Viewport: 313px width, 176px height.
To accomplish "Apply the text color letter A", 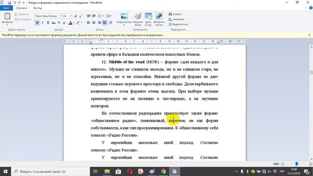I will pyautogui.click(x=70, y=23).
